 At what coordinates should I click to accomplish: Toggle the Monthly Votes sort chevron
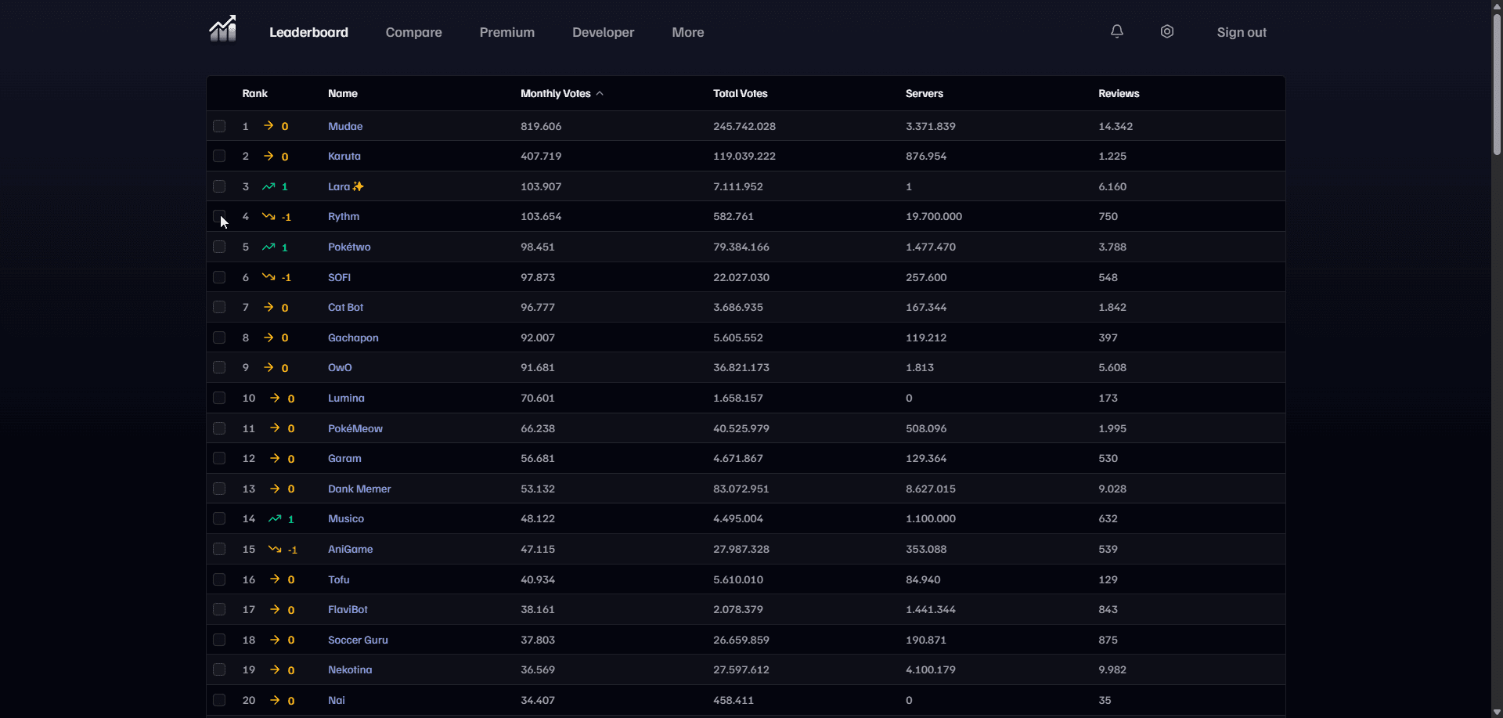[x=600, y=92]
